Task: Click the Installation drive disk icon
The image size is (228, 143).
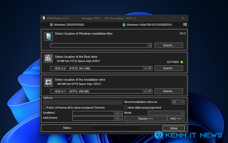Action: coord(48,82)
